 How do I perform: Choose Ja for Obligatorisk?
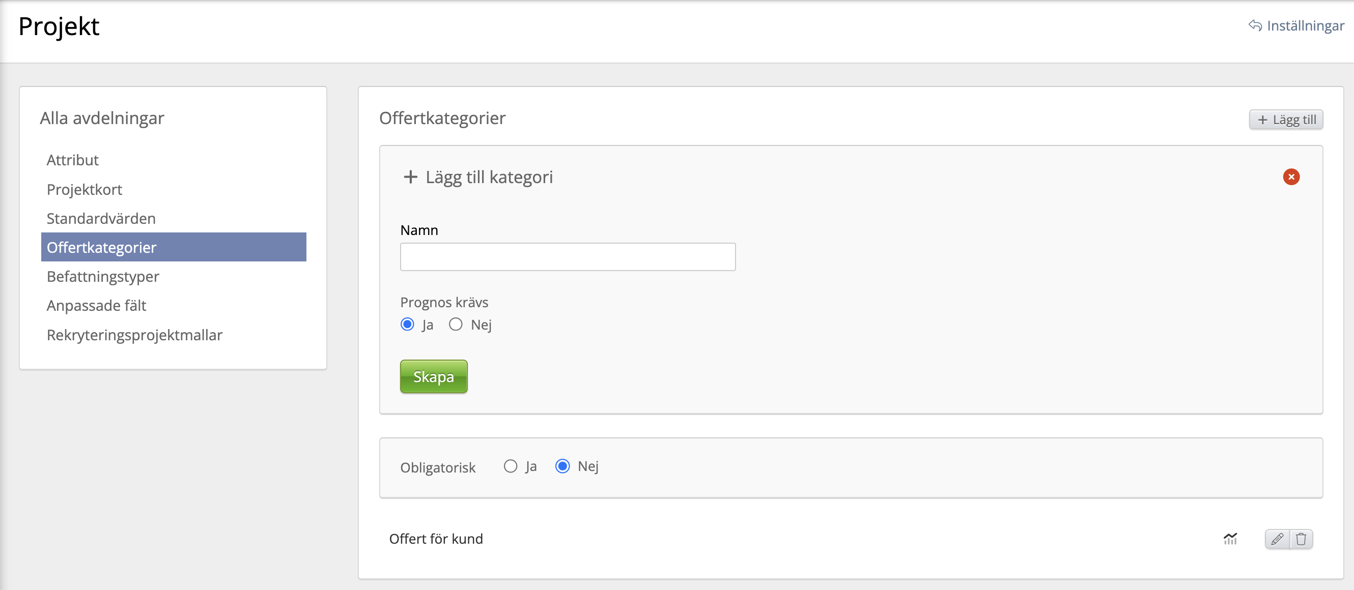point(511,466)
